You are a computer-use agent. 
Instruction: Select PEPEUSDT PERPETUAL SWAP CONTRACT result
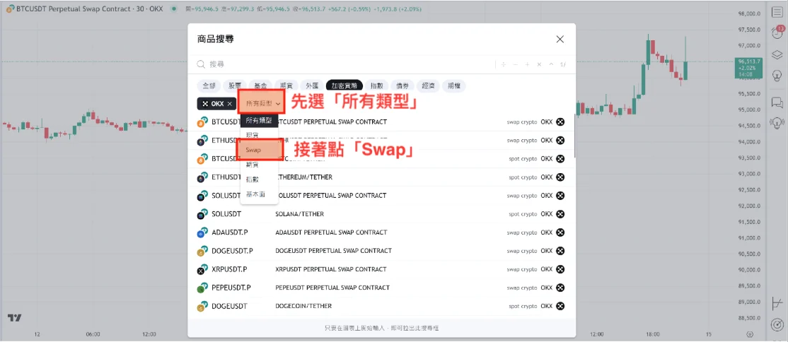tap(382, 288)
